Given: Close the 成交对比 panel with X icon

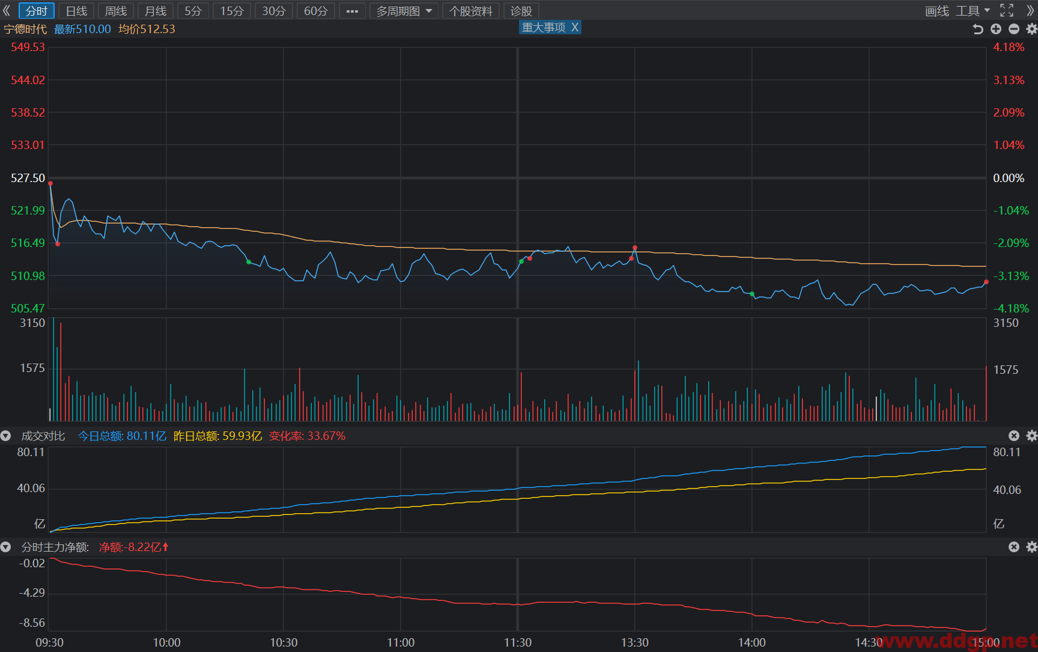Looking at the screenshot, I should (x=1014, y=436).
